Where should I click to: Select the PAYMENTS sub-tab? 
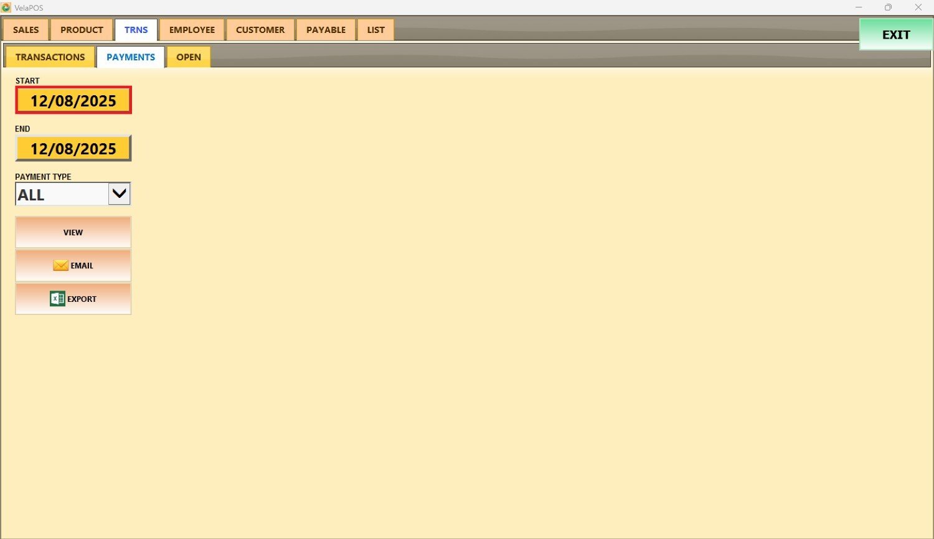[131, 57]
